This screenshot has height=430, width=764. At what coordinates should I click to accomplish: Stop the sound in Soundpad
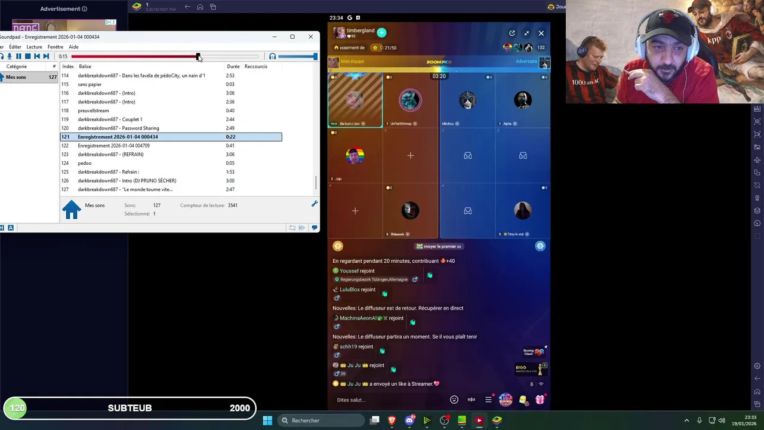[x=27, y=56]
